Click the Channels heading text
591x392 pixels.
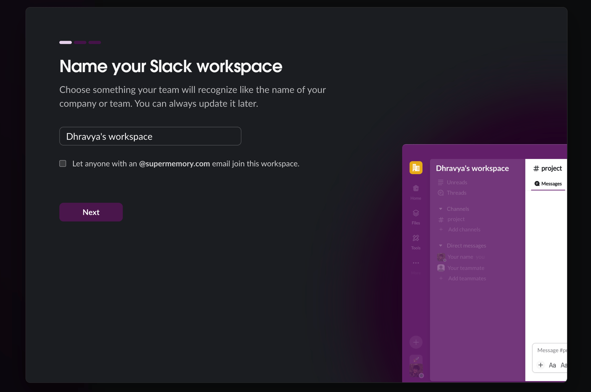458,209
